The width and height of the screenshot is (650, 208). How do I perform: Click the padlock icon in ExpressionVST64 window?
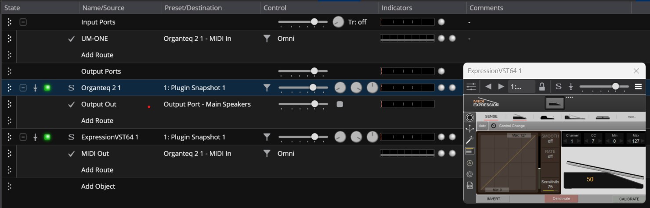point(542,86)
